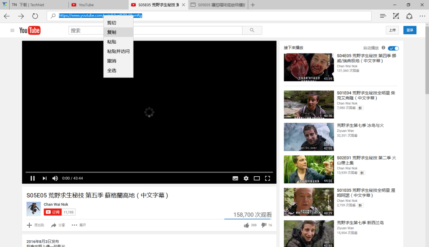
Task: Select 复制 from the context menu
Action: [x=119, y=32]
